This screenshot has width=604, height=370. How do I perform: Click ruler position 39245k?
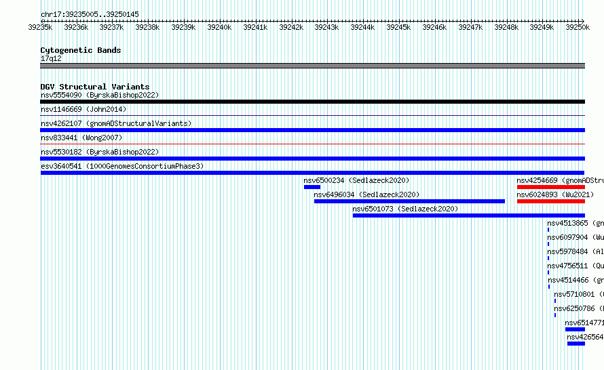click(398, 27)
